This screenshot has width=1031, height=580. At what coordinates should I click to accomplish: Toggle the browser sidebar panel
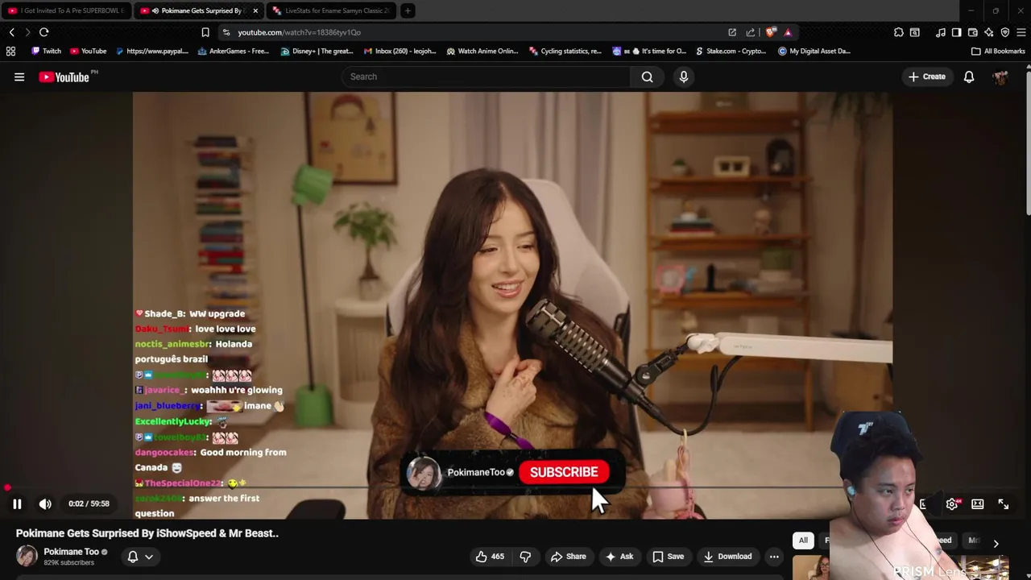957,32
